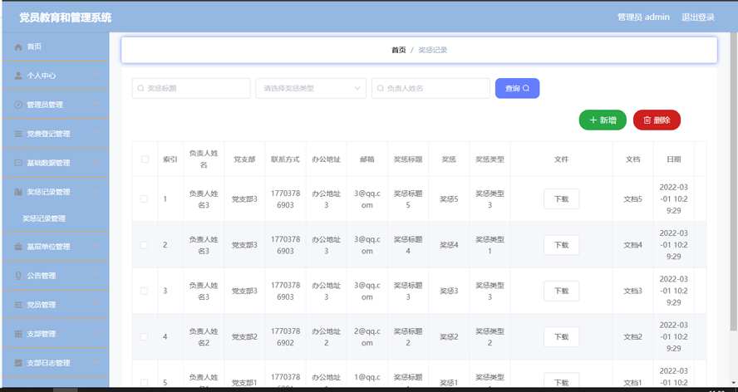Download file for row 奖惩标题 3
Viewport: 738px width, 392px height.
562,291
